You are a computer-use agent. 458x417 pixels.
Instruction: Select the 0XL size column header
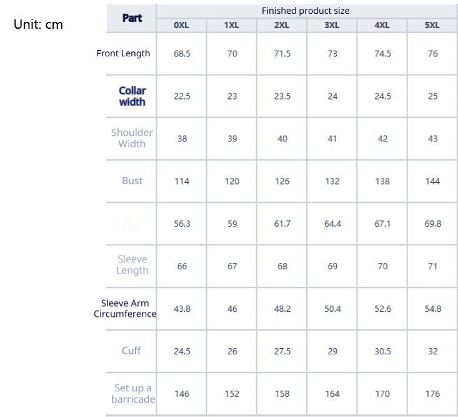181,25
